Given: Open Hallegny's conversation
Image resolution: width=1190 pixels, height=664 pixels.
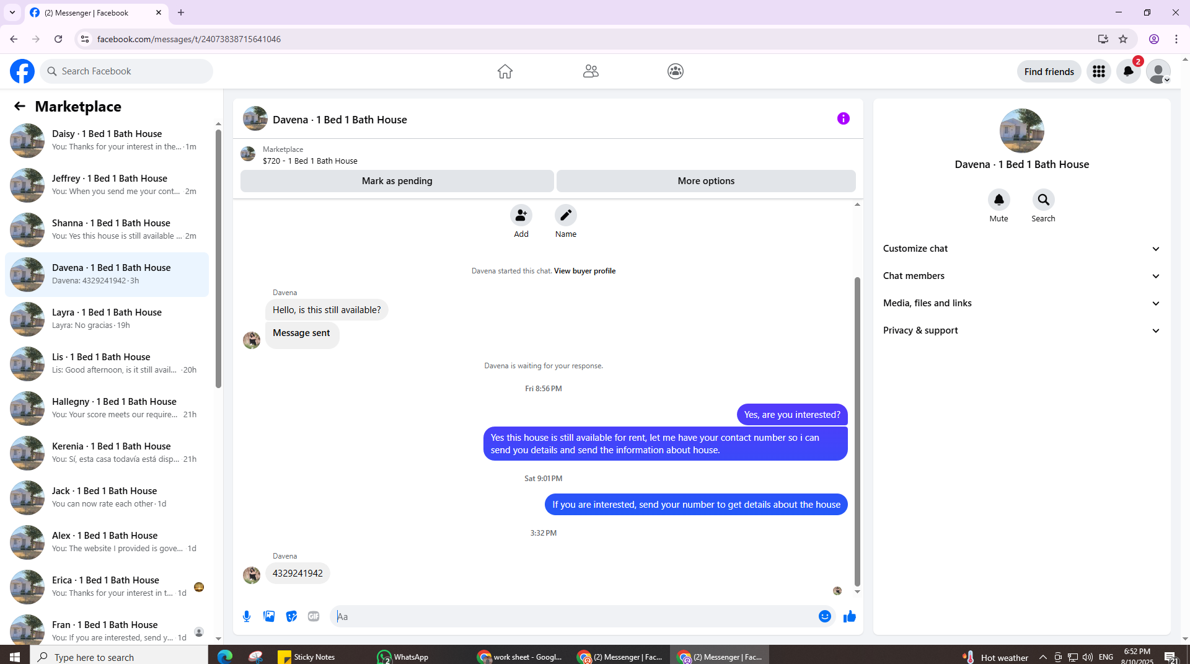Looking at the screenshot, I should coord(107,408).
